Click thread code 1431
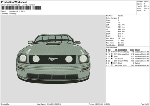150x106 pixels. click(x=132, y=56)
